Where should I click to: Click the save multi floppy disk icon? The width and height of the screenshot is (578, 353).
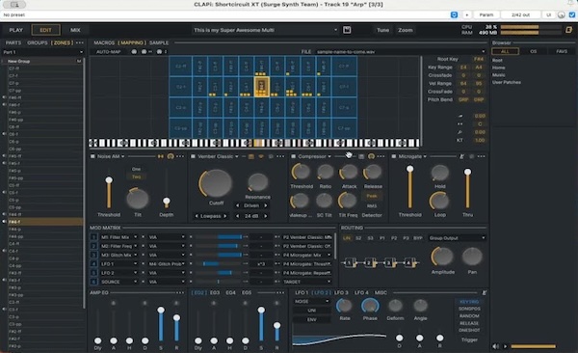point(347,30)
